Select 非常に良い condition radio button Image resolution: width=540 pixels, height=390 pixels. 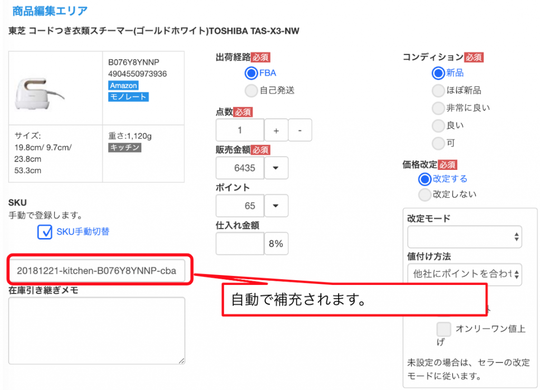click(x=438, y=108)
